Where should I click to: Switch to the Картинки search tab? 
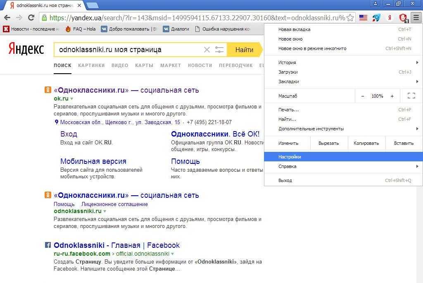(91, 65)
